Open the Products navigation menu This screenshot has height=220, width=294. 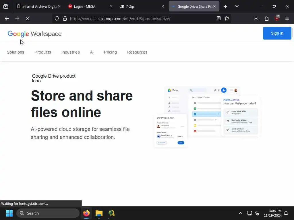point(43,52)
